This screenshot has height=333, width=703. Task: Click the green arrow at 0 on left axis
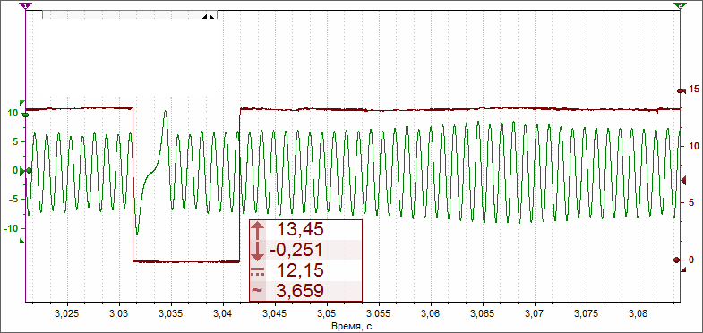[23, 170]
